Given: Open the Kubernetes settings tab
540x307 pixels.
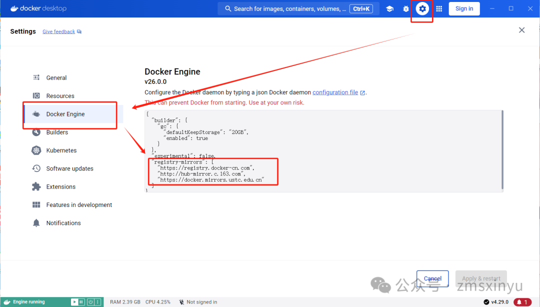Looking at the screenshot, I should 73,150.
